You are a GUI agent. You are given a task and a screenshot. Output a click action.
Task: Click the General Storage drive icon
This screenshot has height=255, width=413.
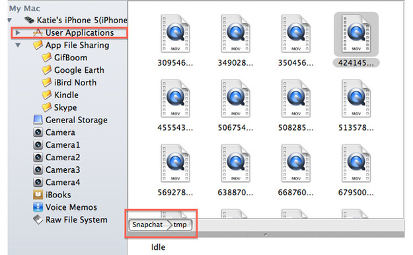(38, 120)
